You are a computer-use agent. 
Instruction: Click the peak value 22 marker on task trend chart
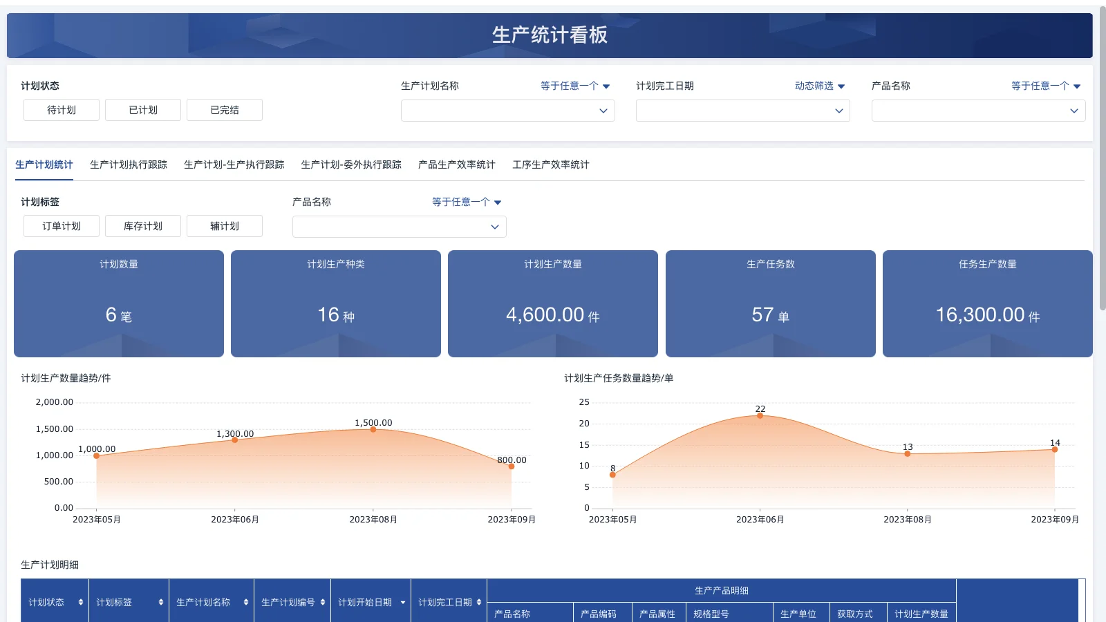(760, 416)
